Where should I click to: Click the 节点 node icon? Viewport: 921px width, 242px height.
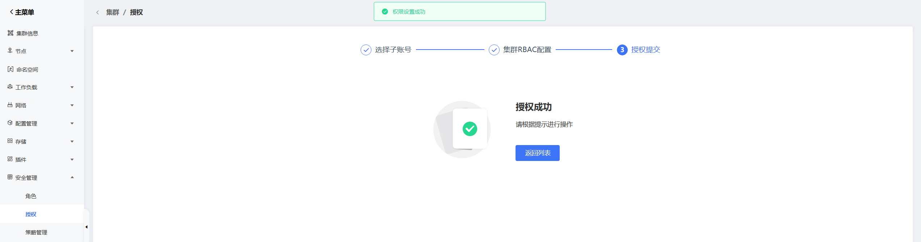(10, 51)
